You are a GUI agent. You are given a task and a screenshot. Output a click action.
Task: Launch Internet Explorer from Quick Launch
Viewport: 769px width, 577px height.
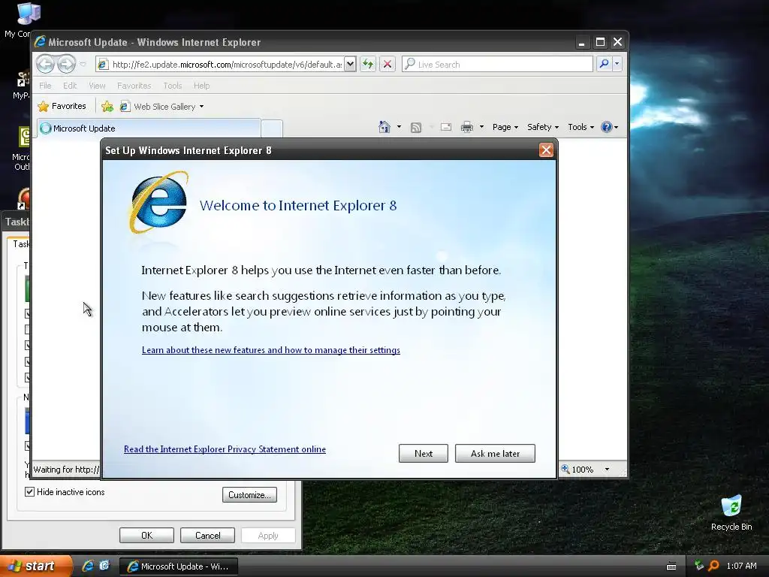89,566
